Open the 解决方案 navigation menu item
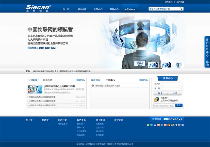This screenshot has height=147, width=210. 82,9
